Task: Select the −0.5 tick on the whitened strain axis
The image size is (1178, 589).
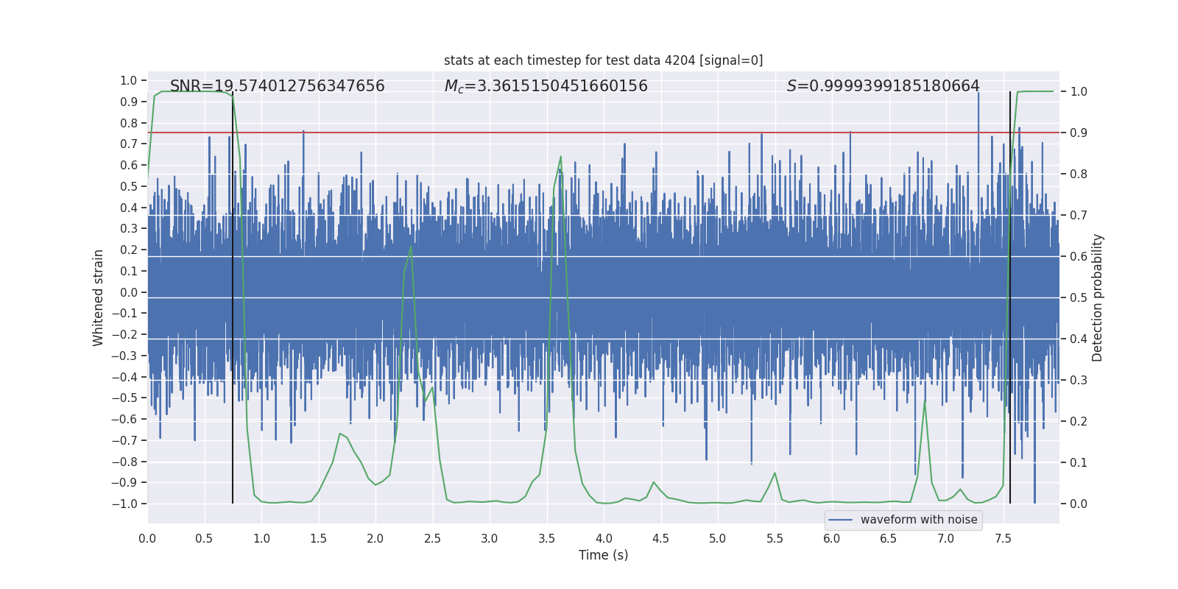Action: coord(124,398)
